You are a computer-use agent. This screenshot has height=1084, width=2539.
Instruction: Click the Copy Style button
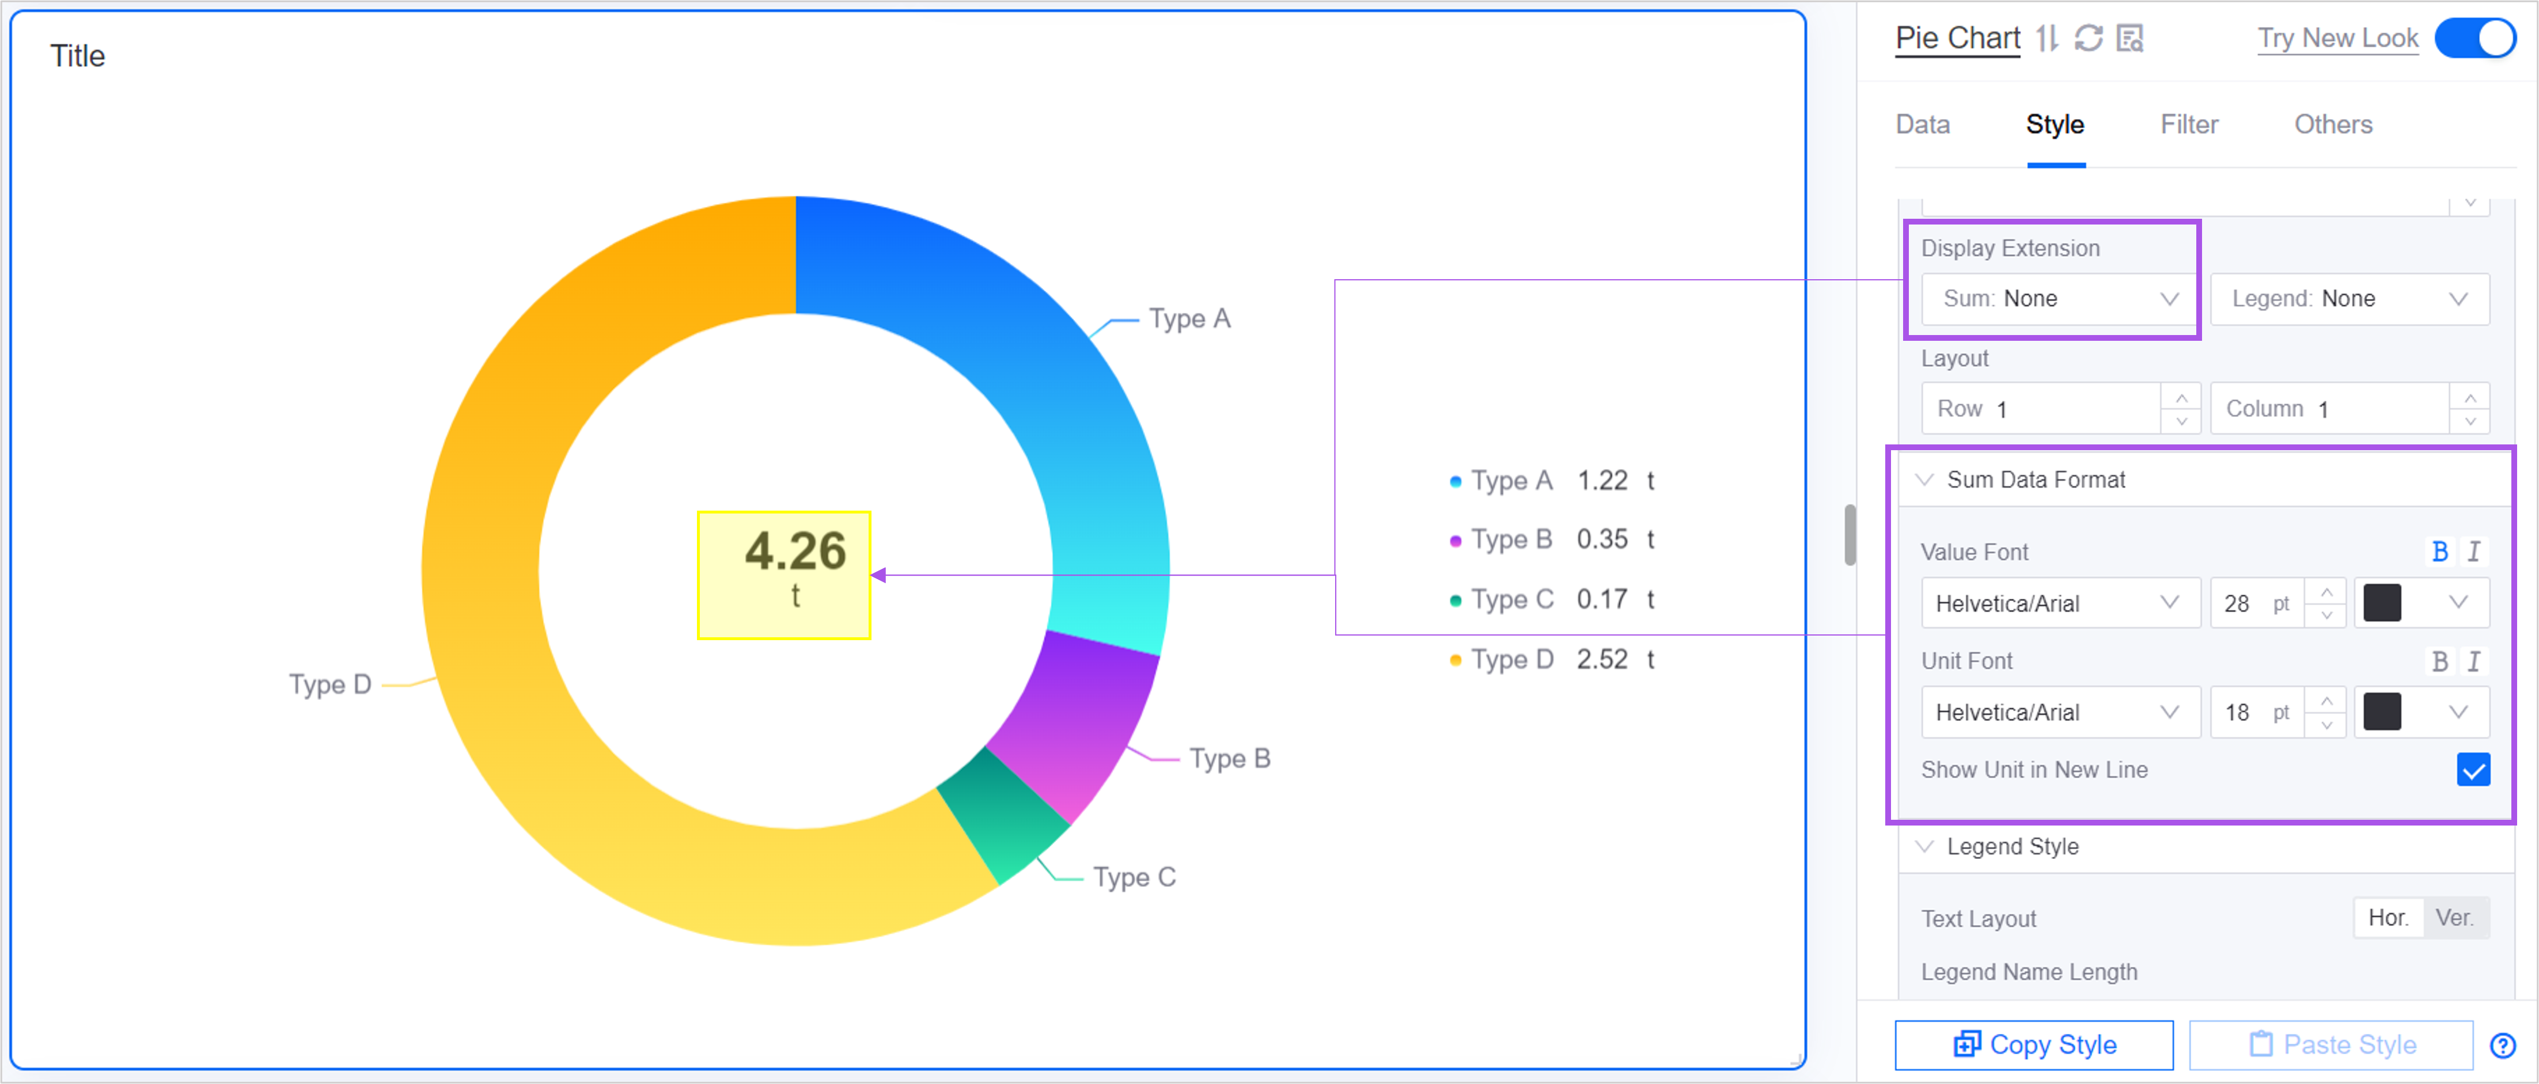click(x=2033, y=1045)
